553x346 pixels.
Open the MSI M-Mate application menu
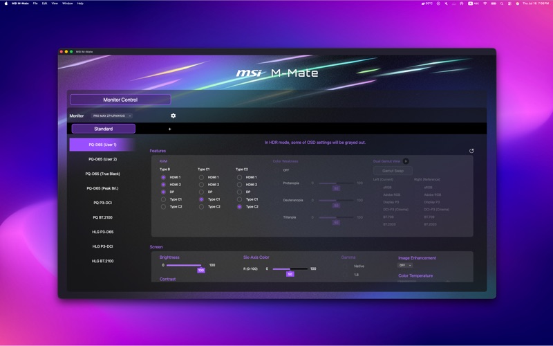(20, 3)
